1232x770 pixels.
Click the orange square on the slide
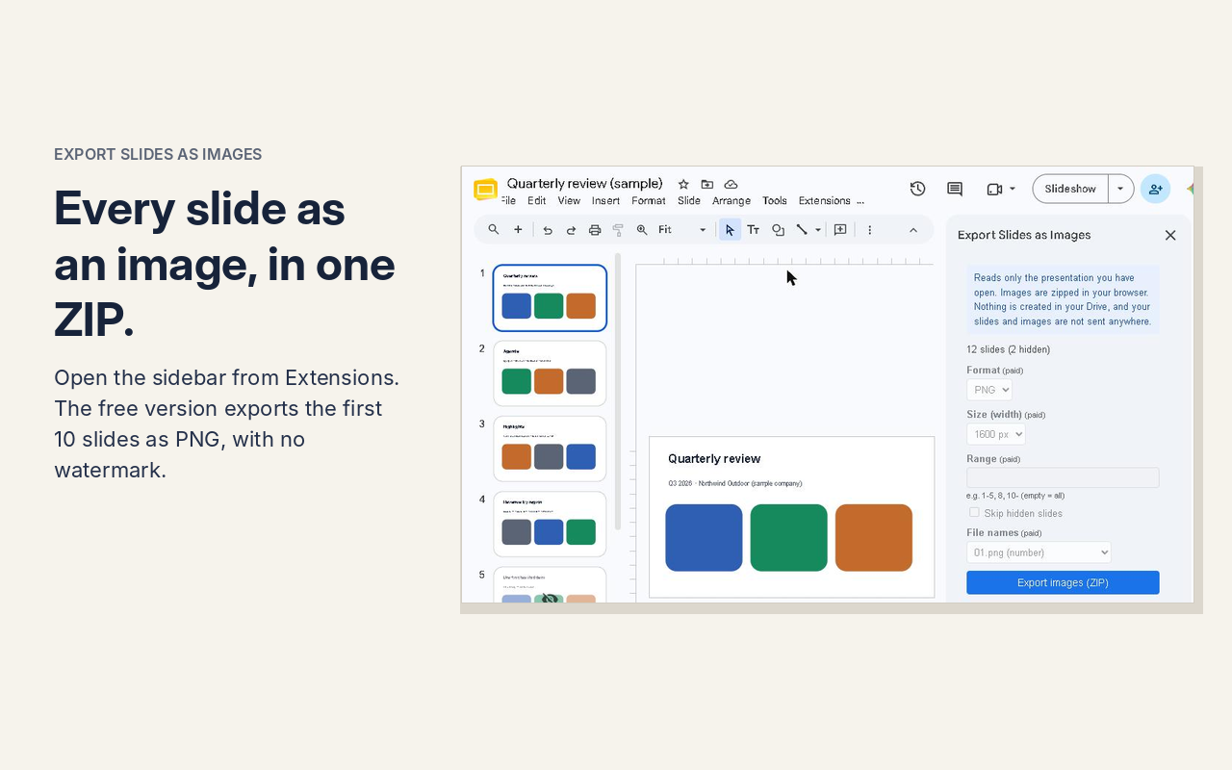pos(874,537)
